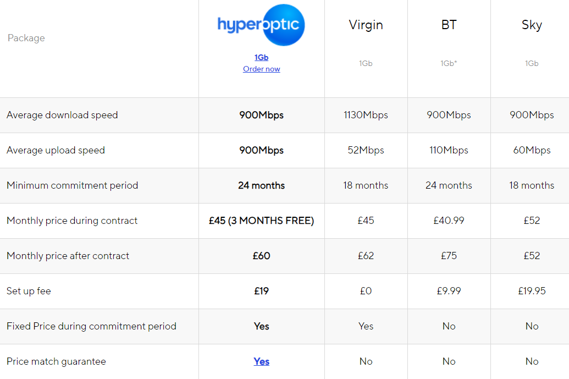Screen dimensions: 569x379
Task: Select the Virgin column heading
Action: click(x=366, y=25)
